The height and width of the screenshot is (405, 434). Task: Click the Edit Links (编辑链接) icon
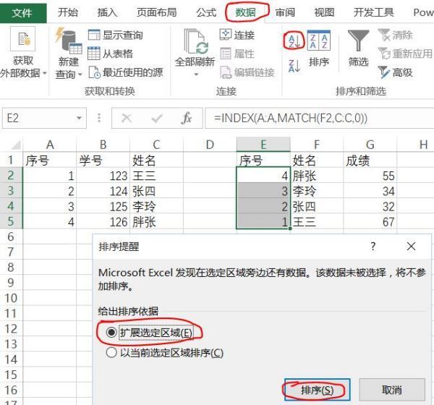pos(226,72)
